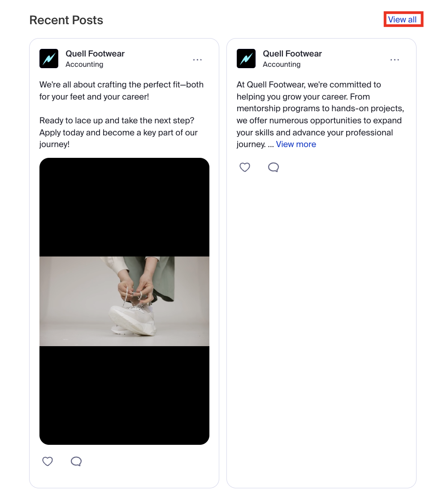This screenshot has height=504, width=443.
Task: Click Quell Footwear logo on second post
Action: coord(246,58)
